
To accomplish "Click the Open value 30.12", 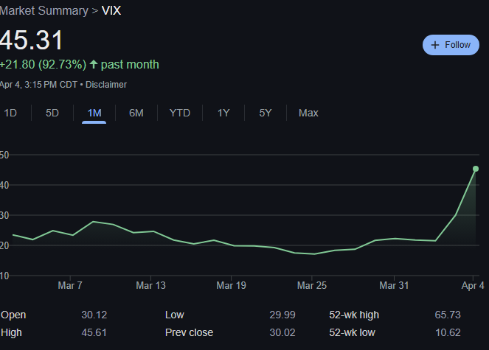I will 94,315.
